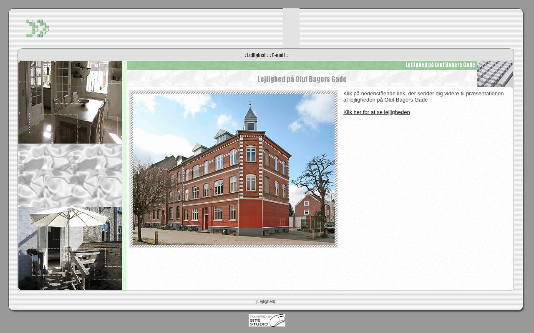Click the parked car in the building photo
Screen dimensions: 534x333
(x=329, y=227)
